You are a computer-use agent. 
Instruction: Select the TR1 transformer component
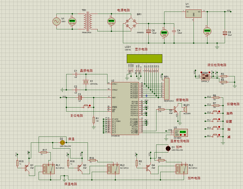pyautogui.click(x=87, y=22)
